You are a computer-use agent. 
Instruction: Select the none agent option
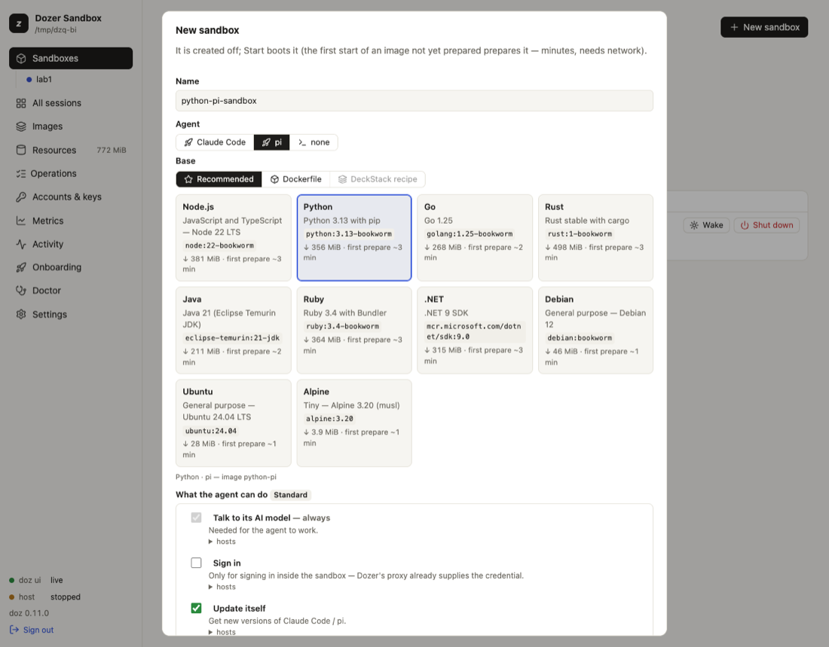(x=314, y=142)
